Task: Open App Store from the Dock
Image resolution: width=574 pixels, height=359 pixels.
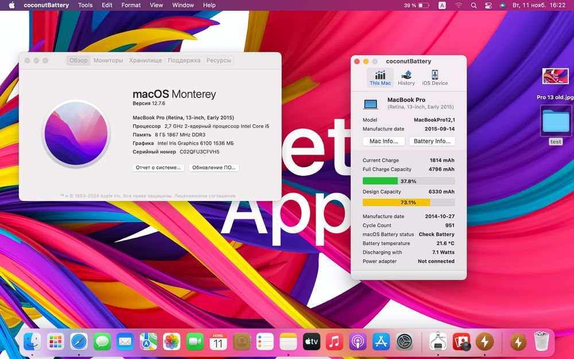Action: [x=381, y=342]
